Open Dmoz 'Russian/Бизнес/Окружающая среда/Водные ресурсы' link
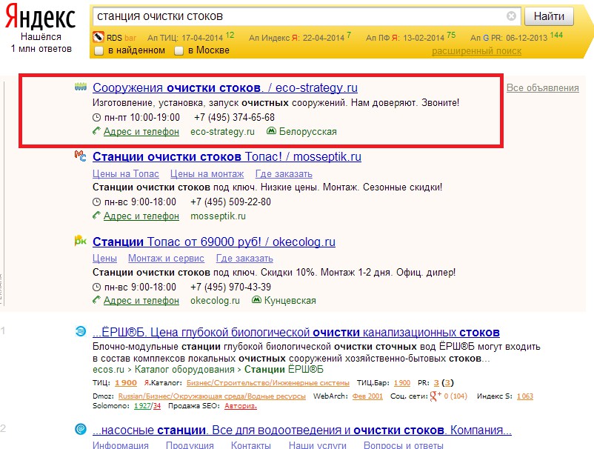594x449 pixels. (x=212, y=396)
